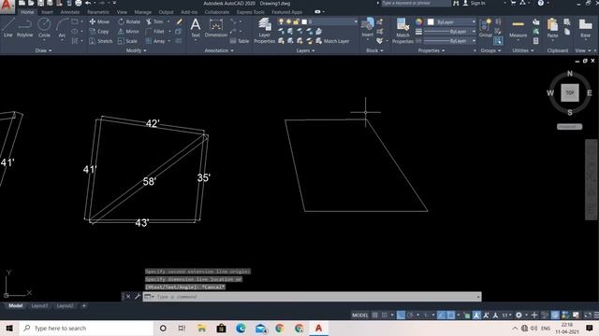The height and width of the screenshot is (336, 599).
Task: Activate the Rotate command
Action: point(129,21)
